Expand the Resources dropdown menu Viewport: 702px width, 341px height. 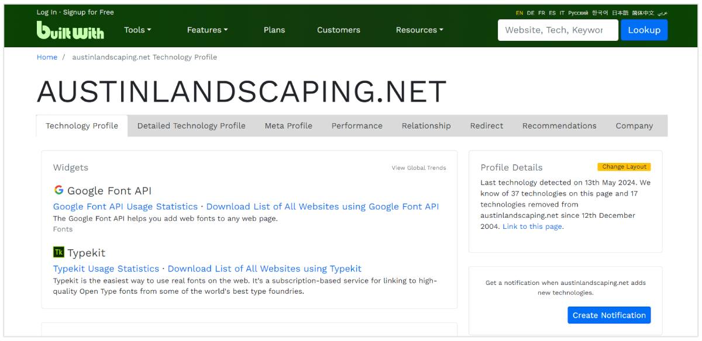[x=419, y=30]
